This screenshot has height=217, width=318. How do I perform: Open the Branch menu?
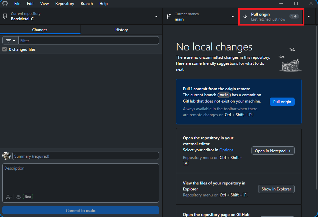(87, 4)
